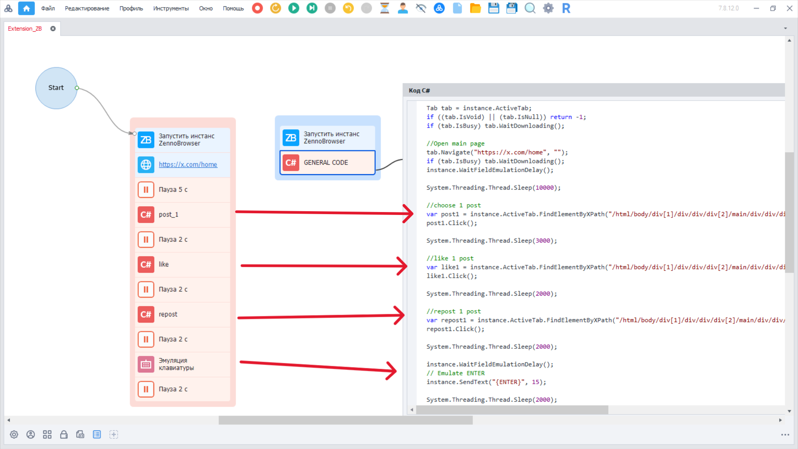Click the code panel horizontal scrollbar
Image resolution: width=798 pixels, height=449 pixels.
[x=512, y=410]
